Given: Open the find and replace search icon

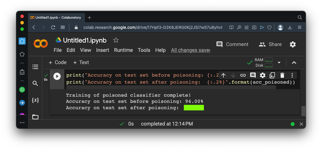Looking at the screenshot, I should [x=35, y=84].
